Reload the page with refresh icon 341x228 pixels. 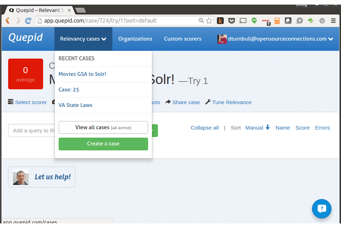tap(28, 20)
